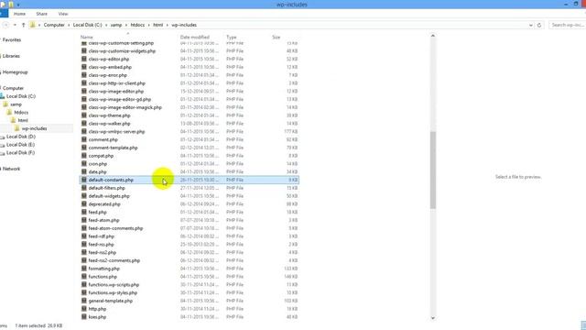The width and height of the screenshot is (586, 330).
Task: Click in the Search wp-includes box
Action: point(568,25)
